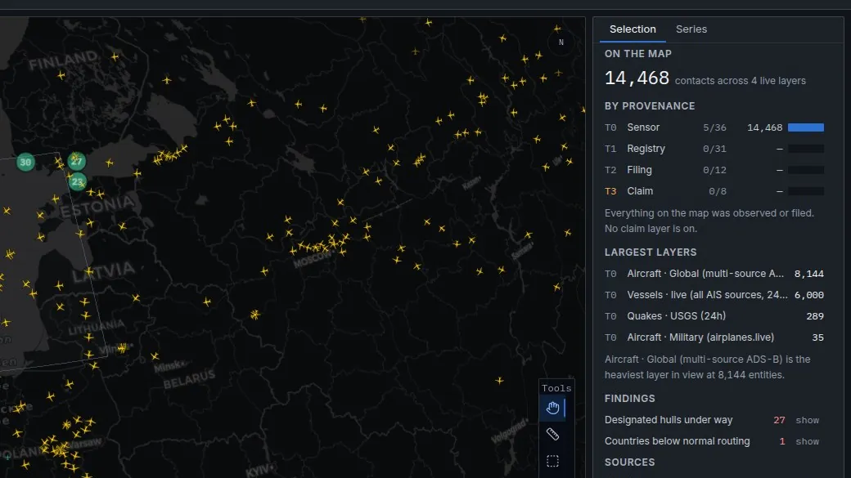Click the LARGEST LAYERS heading

point(651,252)
